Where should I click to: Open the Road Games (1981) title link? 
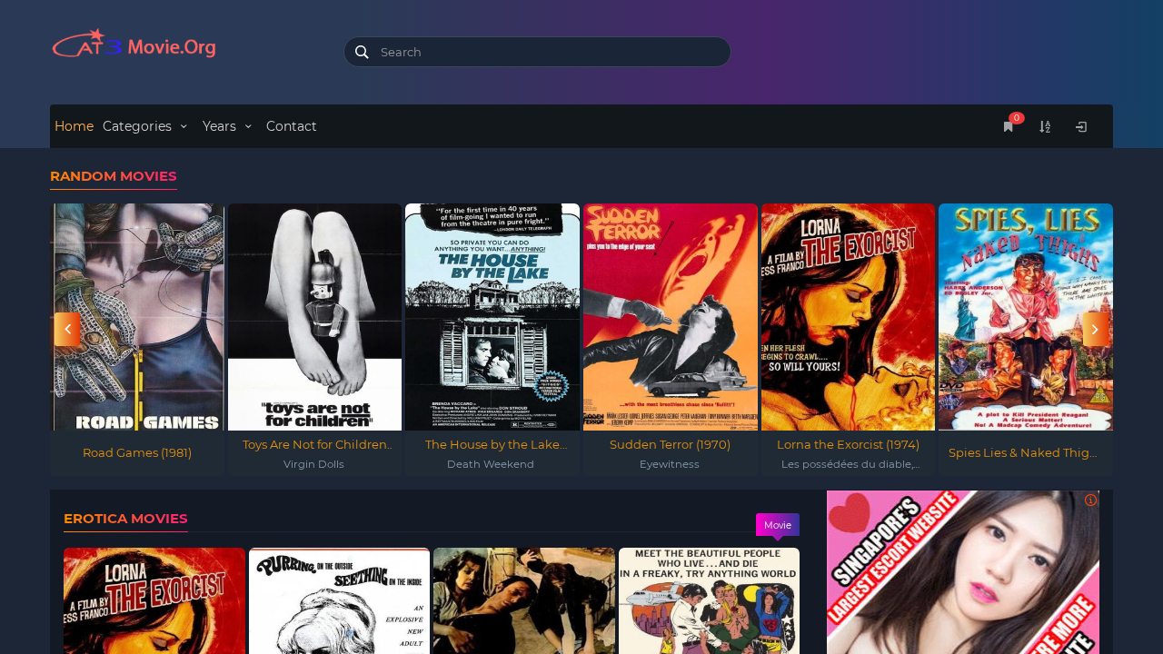pos(137,452)
